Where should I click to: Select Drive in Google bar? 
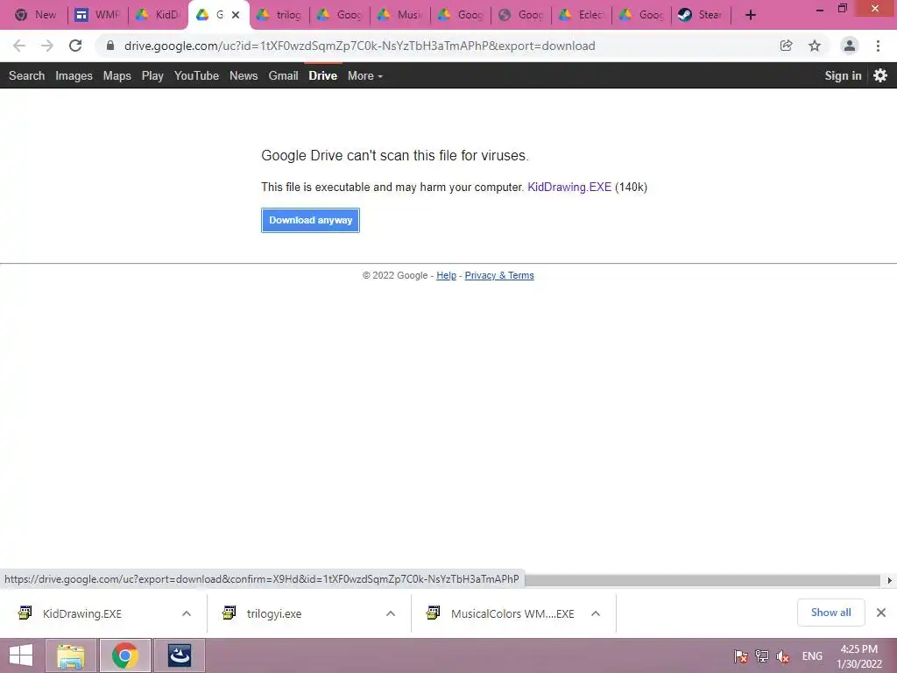[322, 75]
